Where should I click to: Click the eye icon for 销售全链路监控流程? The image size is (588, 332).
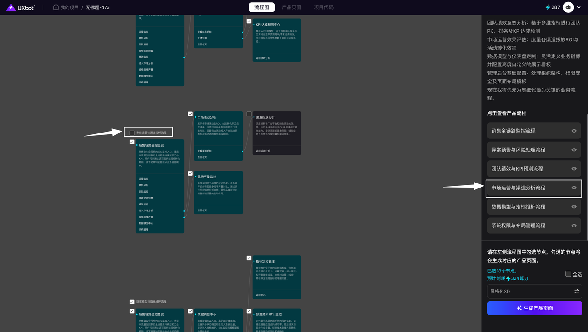[x=574, y=131]
